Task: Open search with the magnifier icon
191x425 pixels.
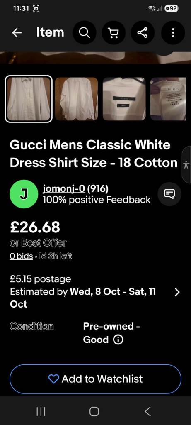Action: click(x=85, y=33)
